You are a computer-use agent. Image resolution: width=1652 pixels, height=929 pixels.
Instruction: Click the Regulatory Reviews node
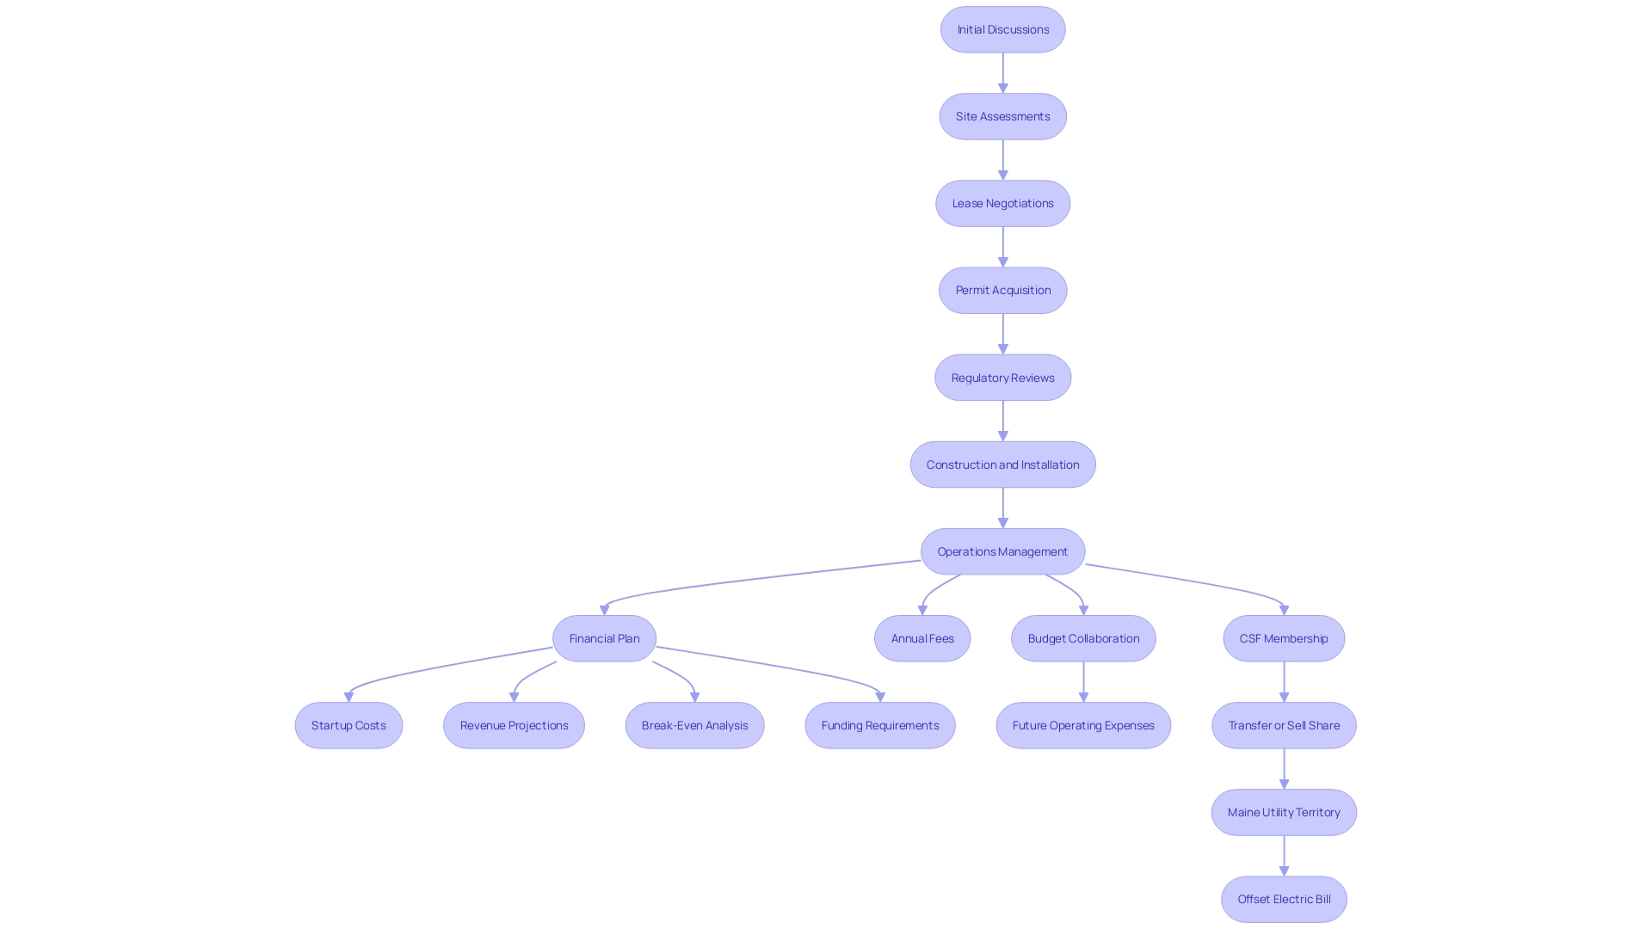pos(1002,377)
